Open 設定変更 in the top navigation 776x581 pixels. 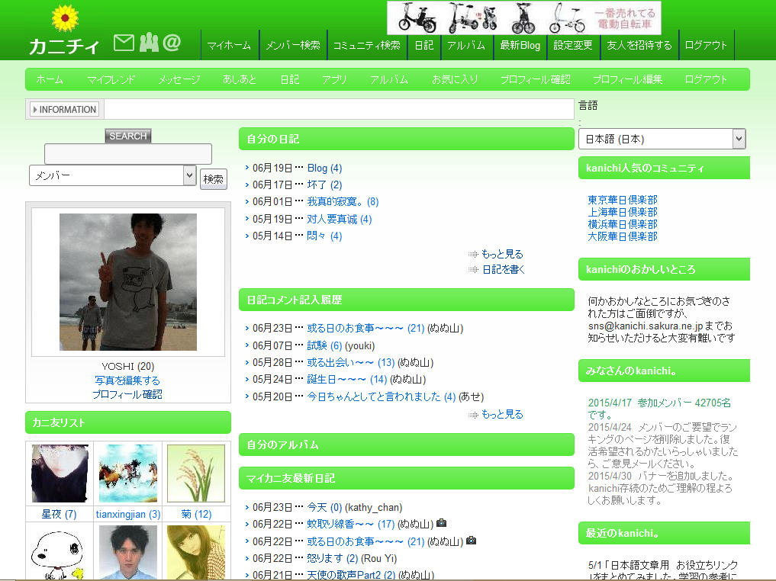[573, 45]
